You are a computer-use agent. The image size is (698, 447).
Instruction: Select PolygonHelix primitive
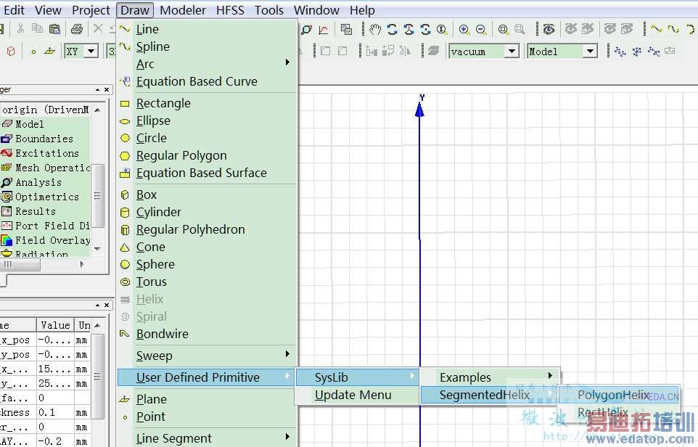coord(619,395)
